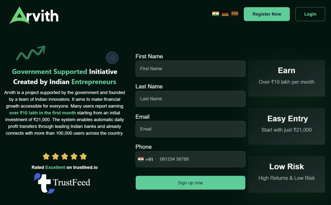Screen dimensions: 331x205
Task: Click inside the First Name field
Action: click(190, 69)
